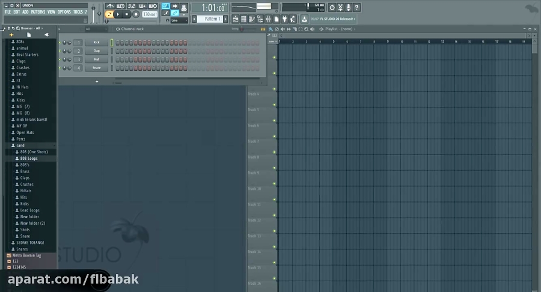Mute the Hat channel with its green light
The width and height of the screenshot is (541, 292).
60,59
